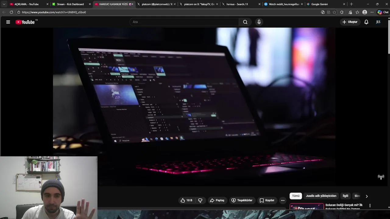Click the search magnifier button
This screenshot has width=390, height=219.
245,22
